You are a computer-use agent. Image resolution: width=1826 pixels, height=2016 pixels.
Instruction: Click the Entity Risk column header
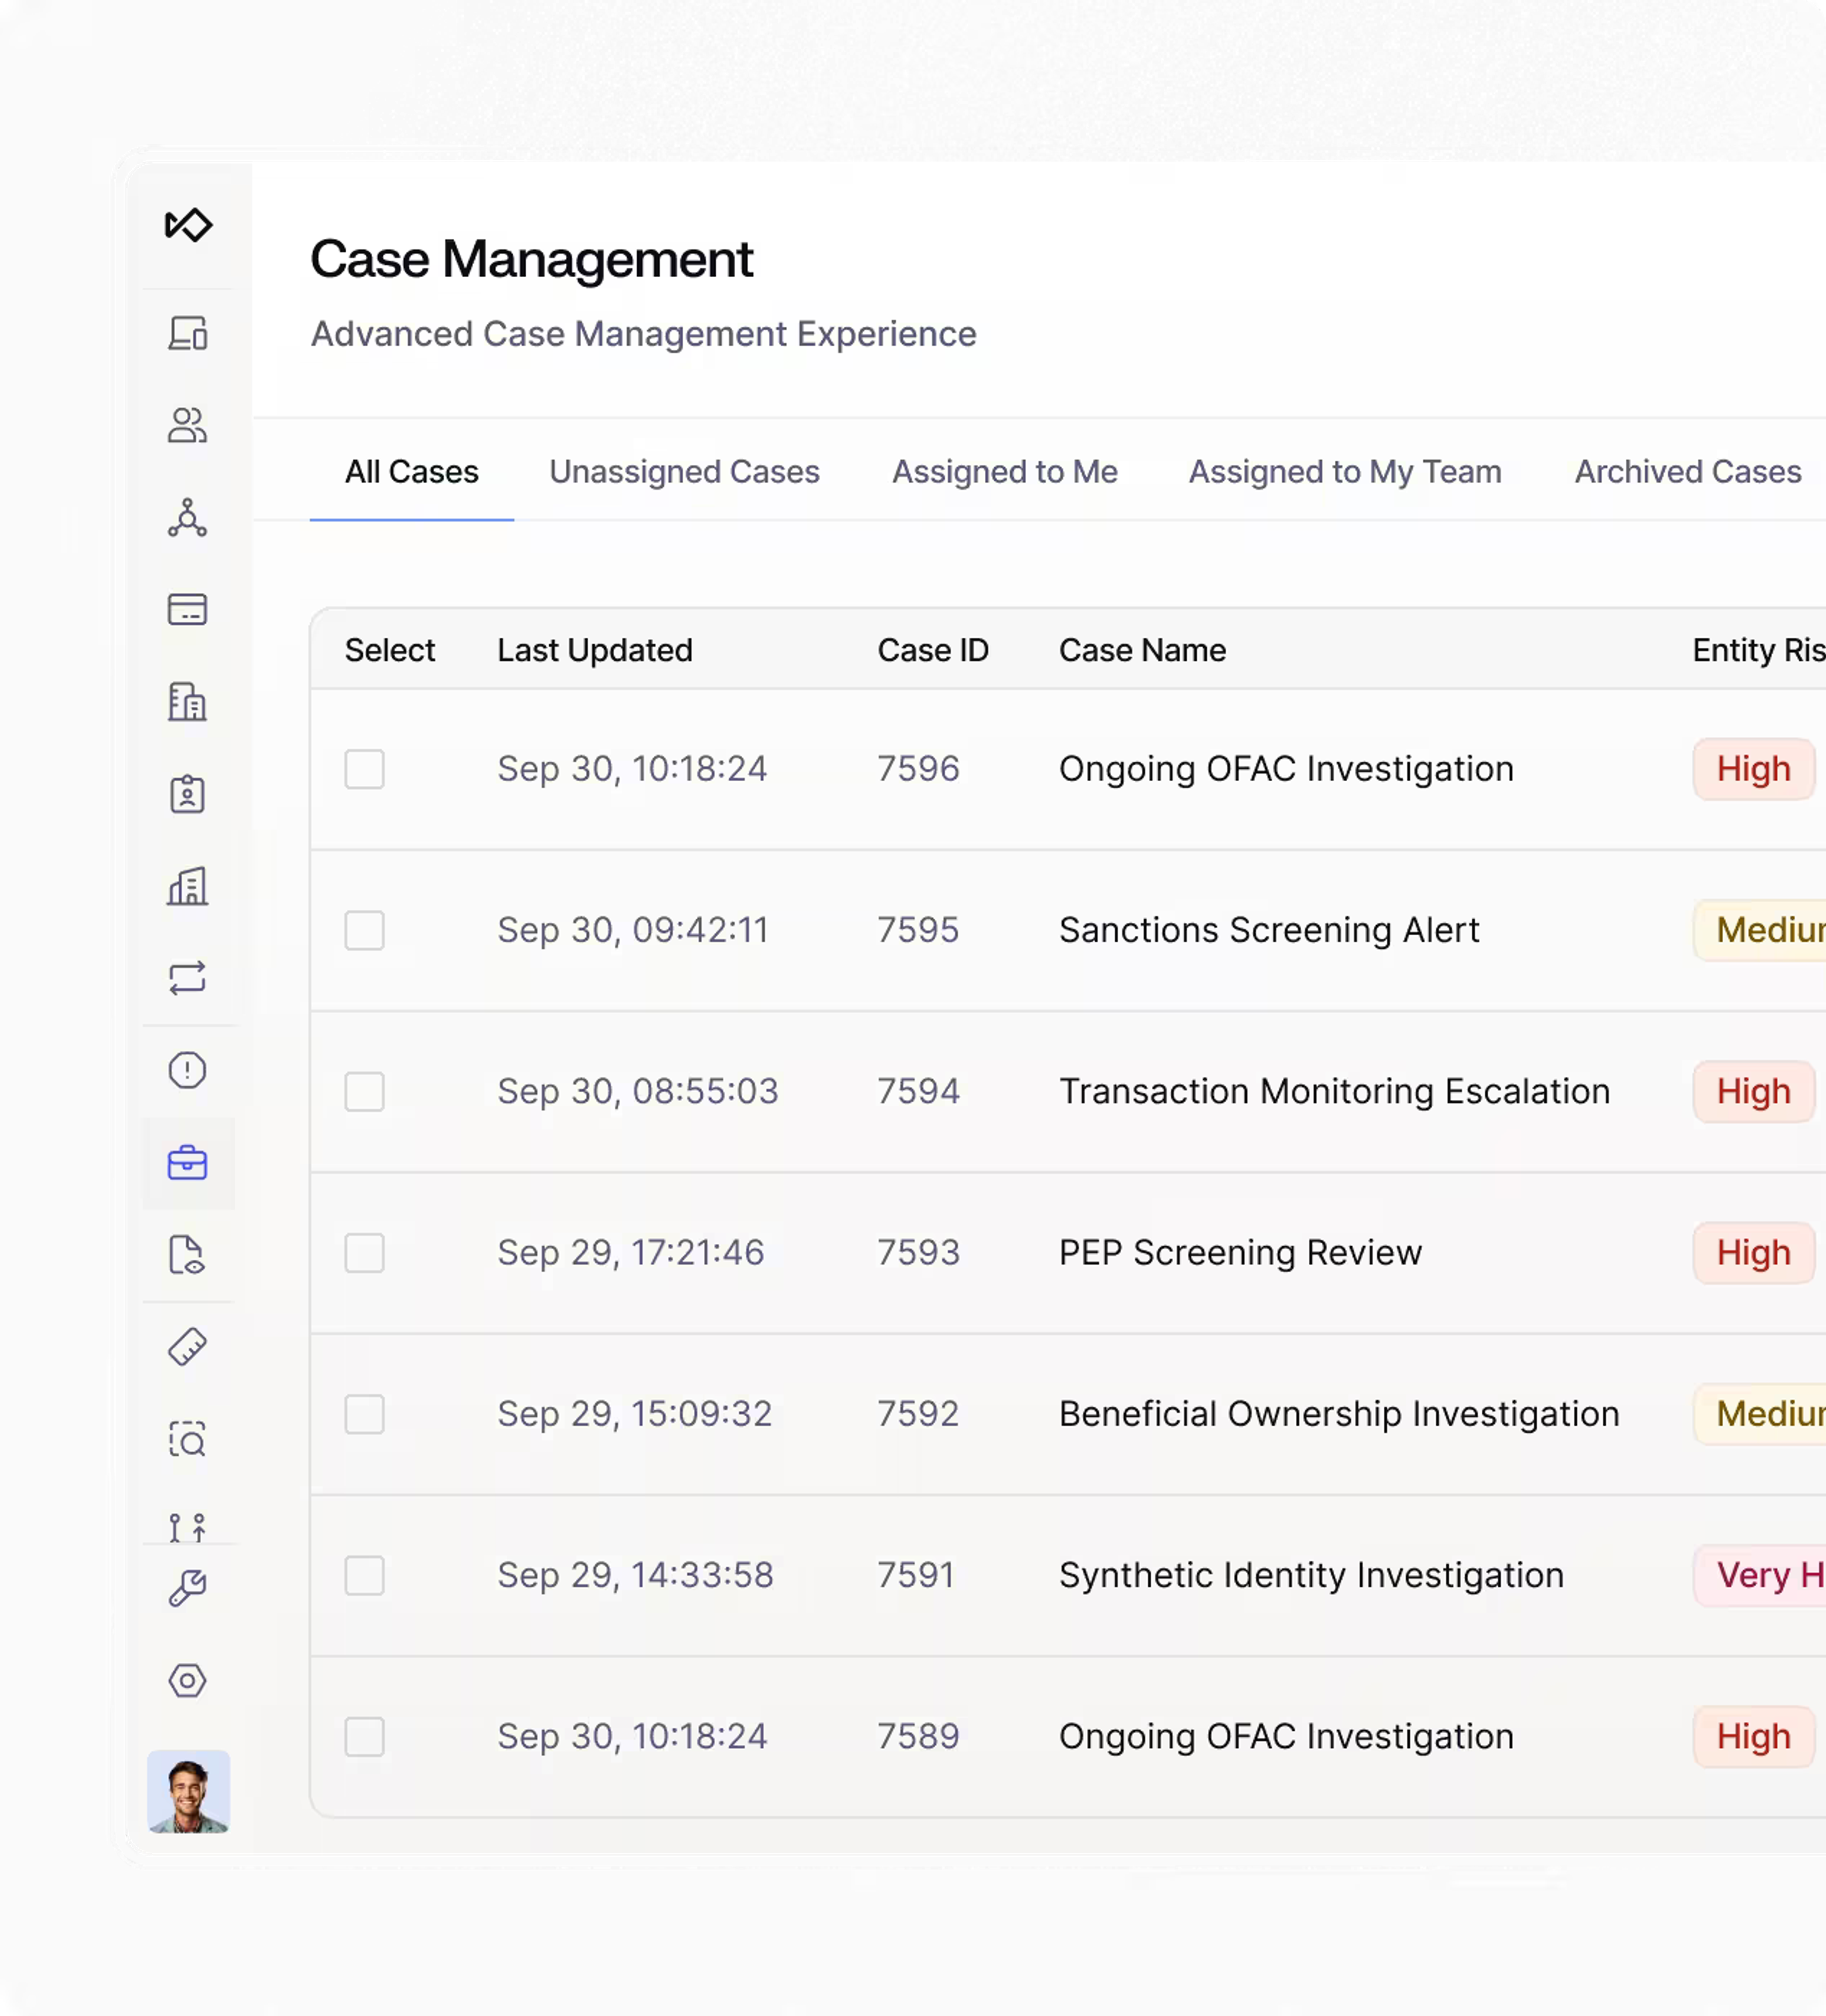1759,650
